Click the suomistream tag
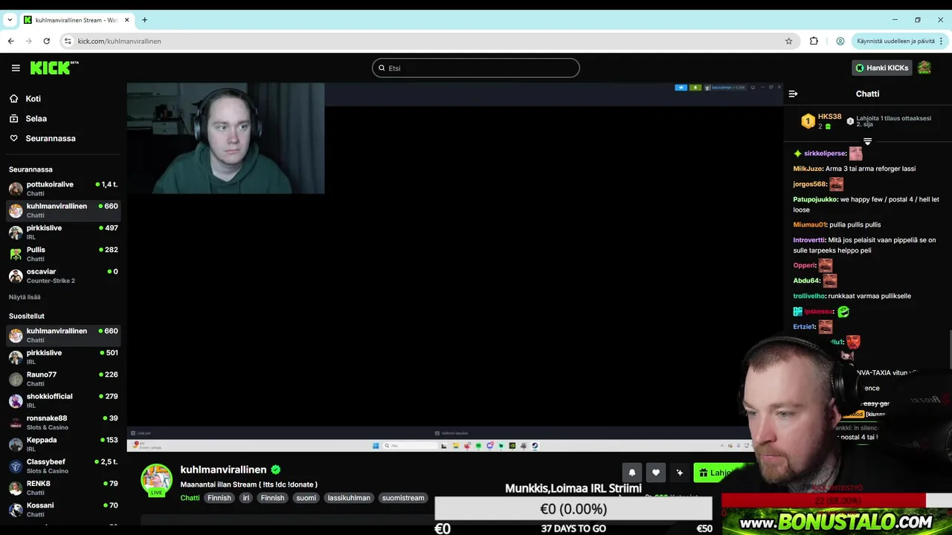The image size is (952, 535). click(403, 498)
